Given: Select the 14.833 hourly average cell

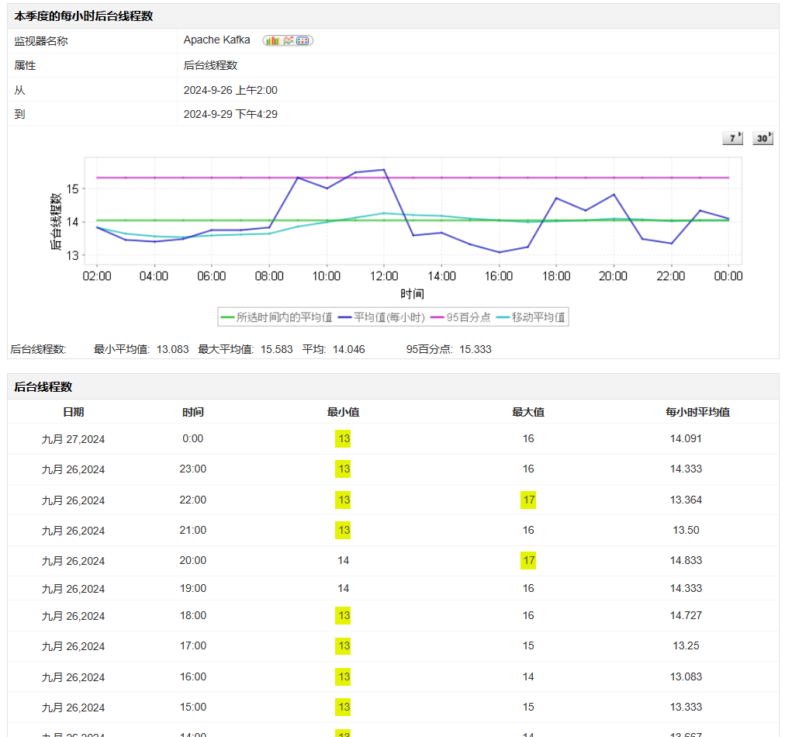Looking at the screenshot, I should 686,561.
